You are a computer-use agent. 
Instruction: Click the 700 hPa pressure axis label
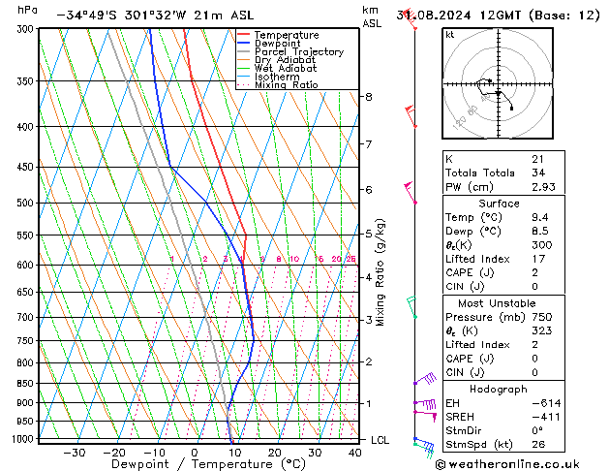(26, 317)
